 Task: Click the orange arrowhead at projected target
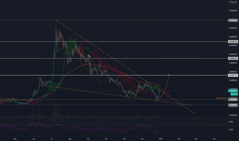point(169,75)
